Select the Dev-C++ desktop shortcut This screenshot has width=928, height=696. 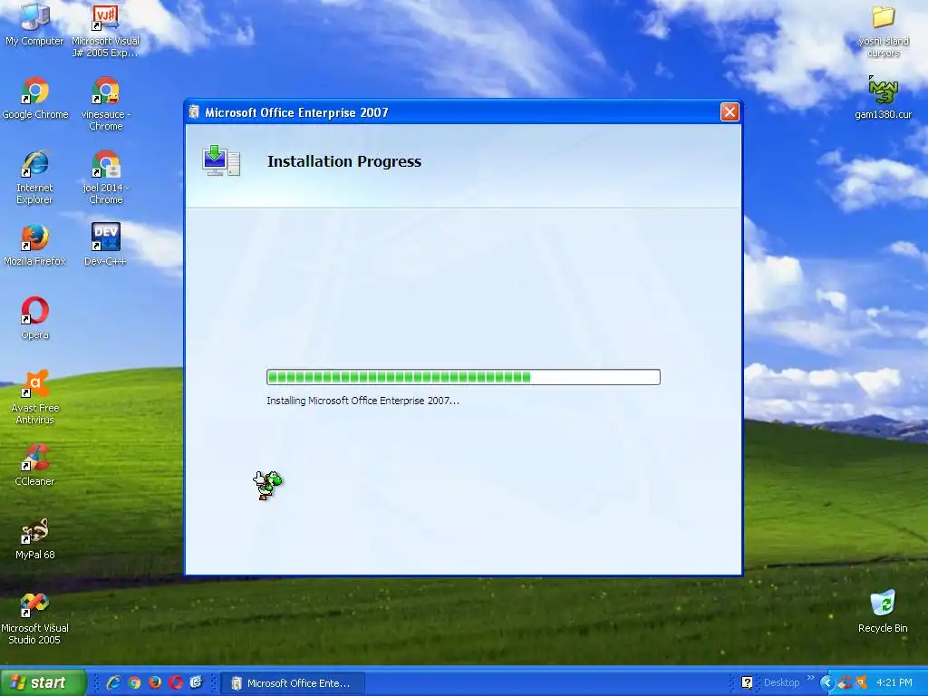point(105,245)
